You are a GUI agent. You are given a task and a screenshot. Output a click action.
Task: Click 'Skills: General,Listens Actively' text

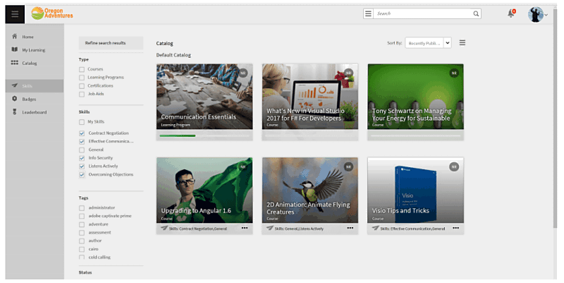pyautogui.click(x=299, y=229)
